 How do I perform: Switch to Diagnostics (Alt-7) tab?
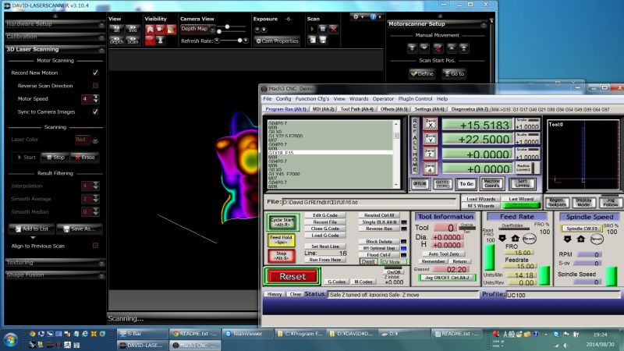[470, 109]
